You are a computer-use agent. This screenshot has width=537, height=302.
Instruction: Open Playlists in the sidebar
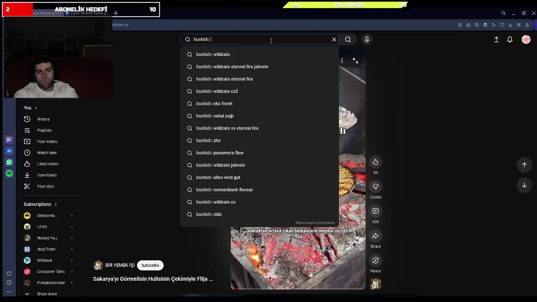(44, 130)
